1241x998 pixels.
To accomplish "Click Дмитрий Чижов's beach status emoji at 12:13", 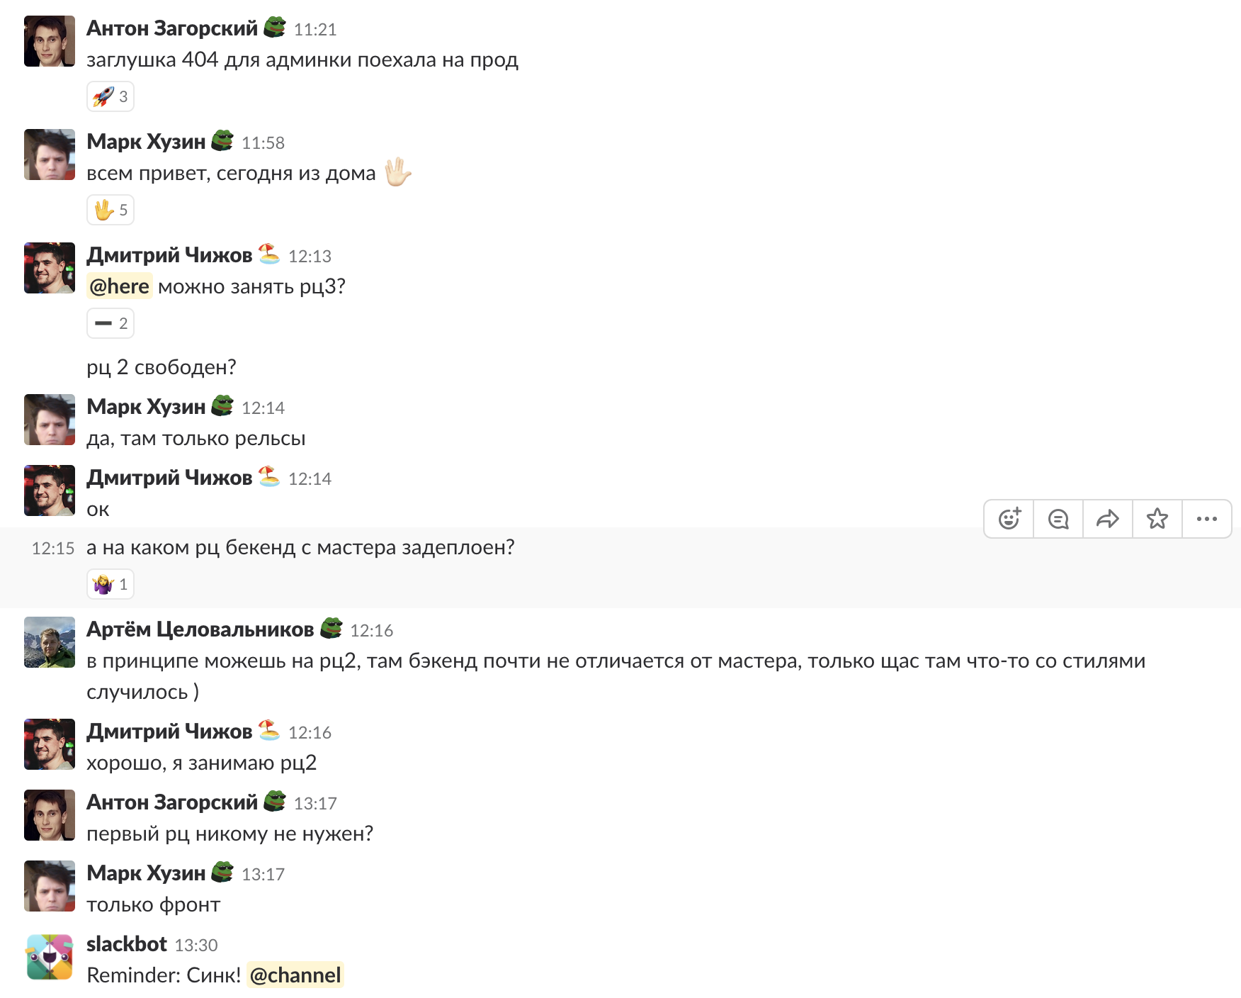I will click(269, 254).
